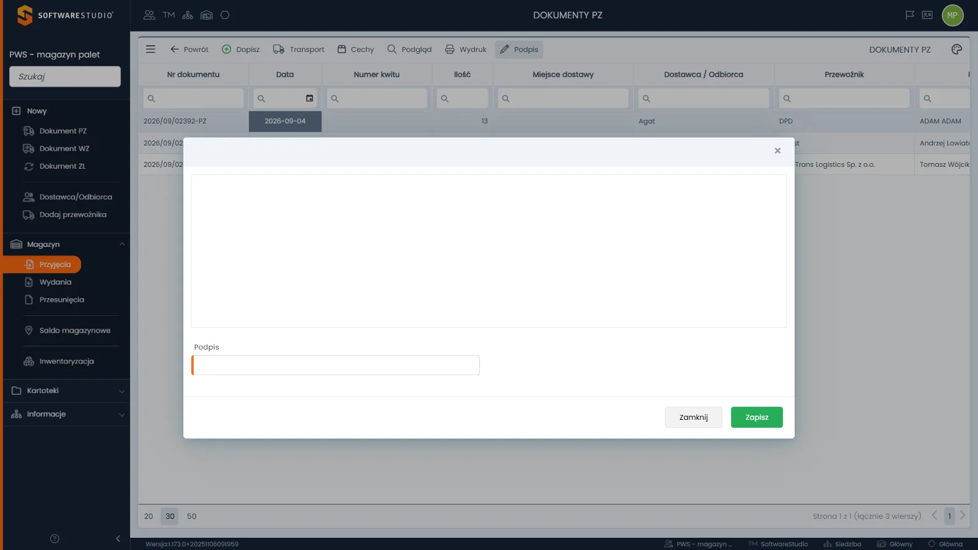Click the Szukaj search field in sidebar
Image resolution: width=978 pixels, height=550 pixels.
[65, 76]
